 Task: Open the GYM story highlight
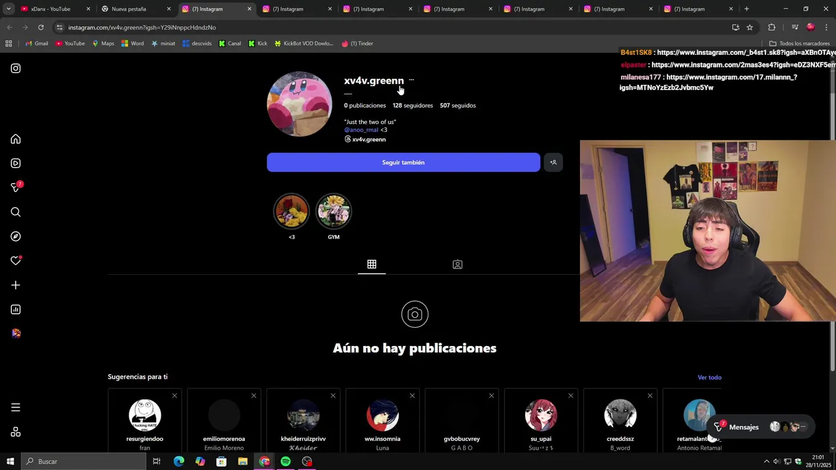coord(334,211)
